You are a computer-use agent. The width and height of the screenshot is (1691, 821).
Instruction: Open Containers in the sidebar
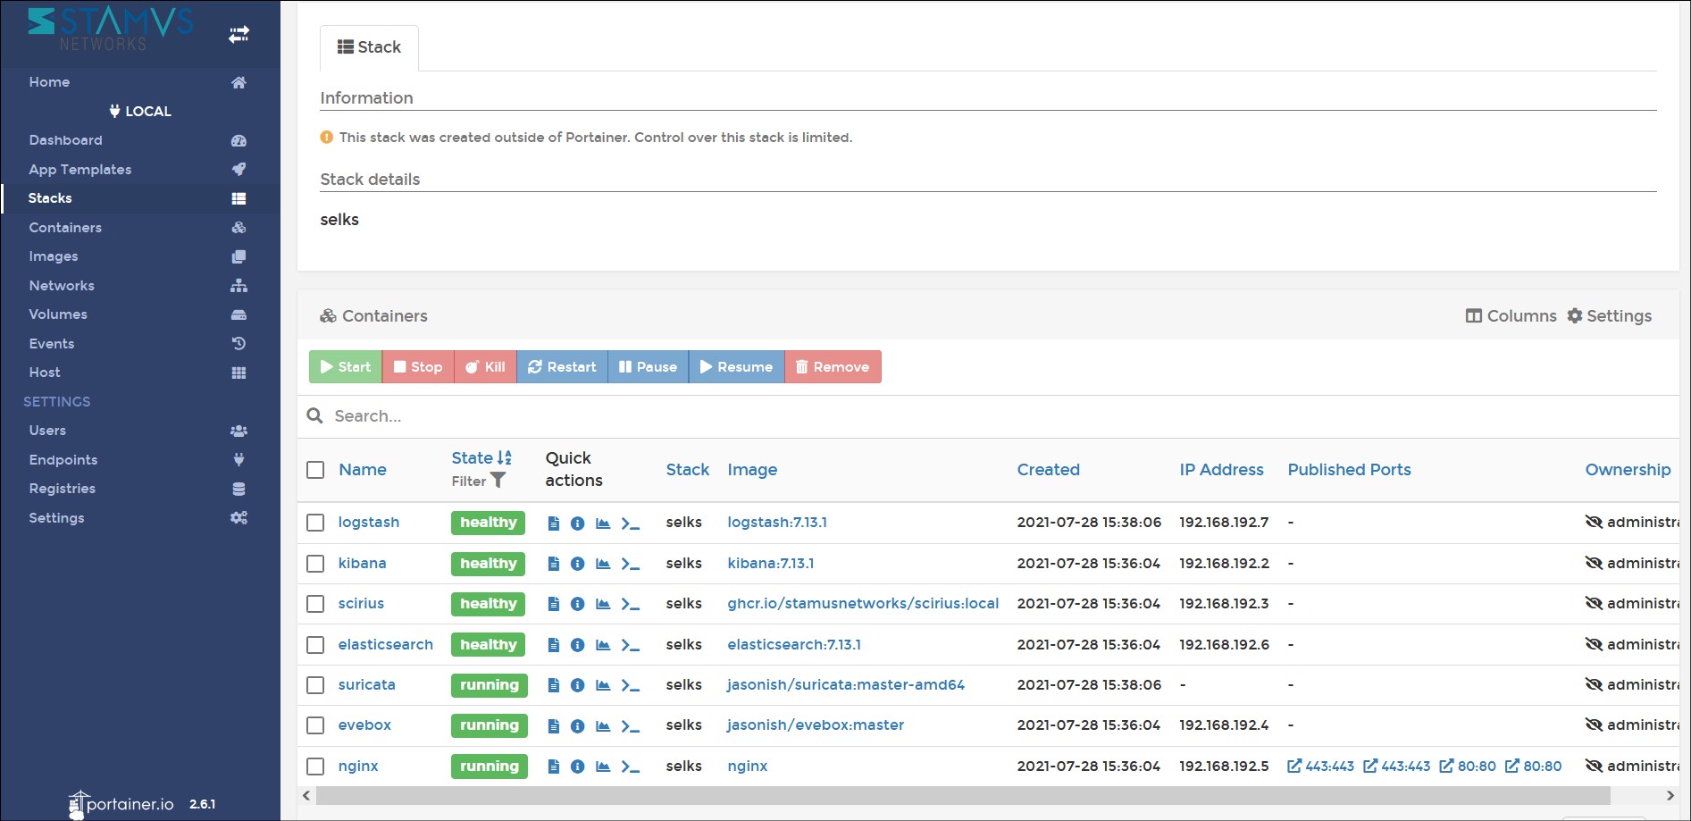140,228
